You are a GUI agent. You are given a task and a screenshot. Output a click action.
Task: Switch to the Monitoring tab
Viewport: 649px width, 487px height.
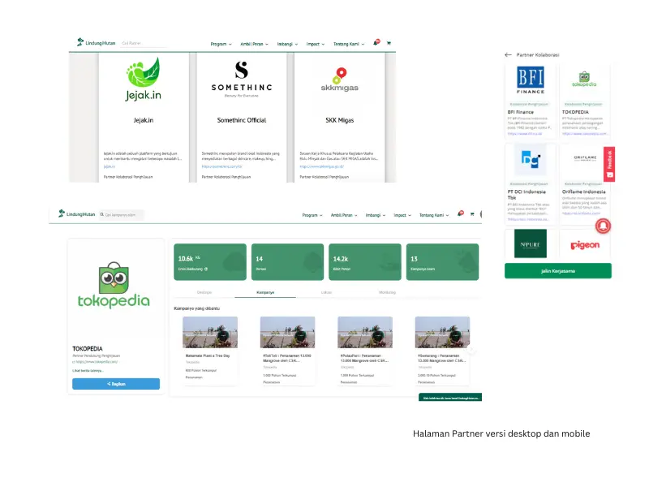click(387, 292)
